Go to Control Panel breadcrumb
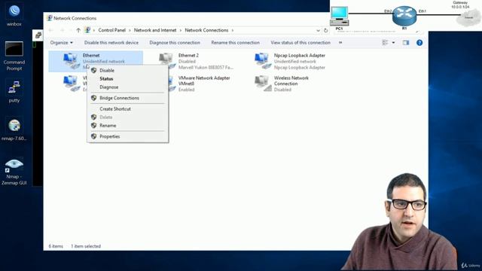The image size is (482, 271). point(112,30)
